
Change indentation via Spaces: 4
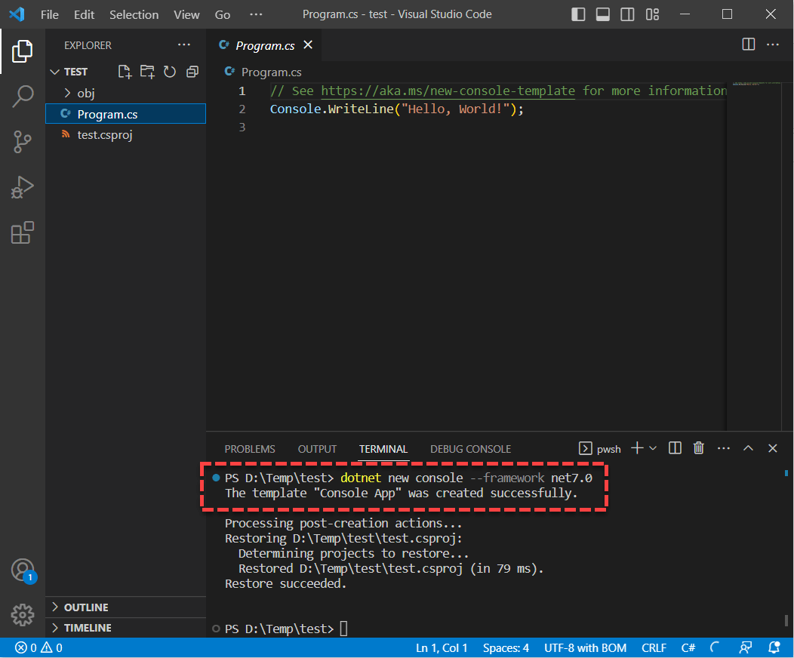tap(506, 648)
